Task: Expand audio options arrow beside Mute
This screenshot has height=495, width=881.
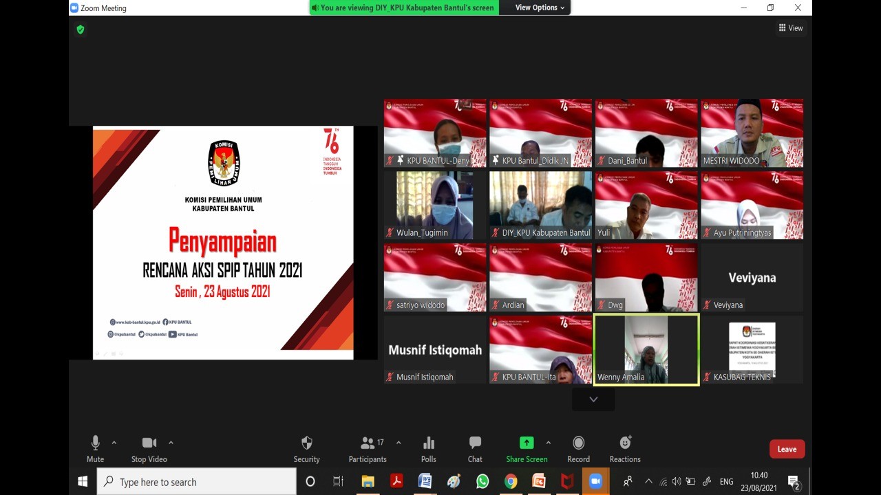Action: 114,443
